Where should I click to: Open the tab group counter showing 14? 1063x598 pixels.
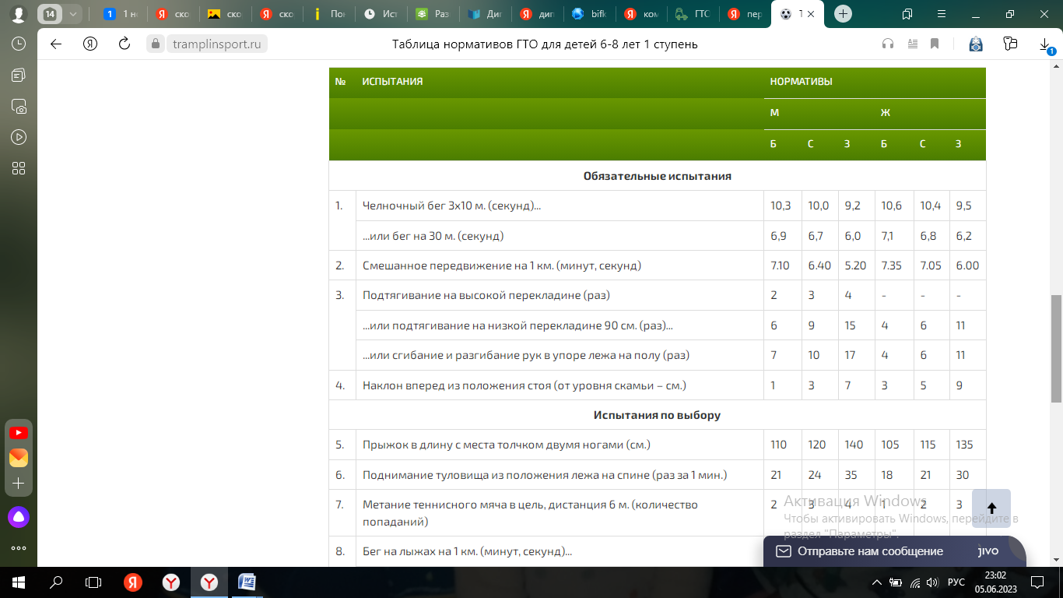[49, 14]
